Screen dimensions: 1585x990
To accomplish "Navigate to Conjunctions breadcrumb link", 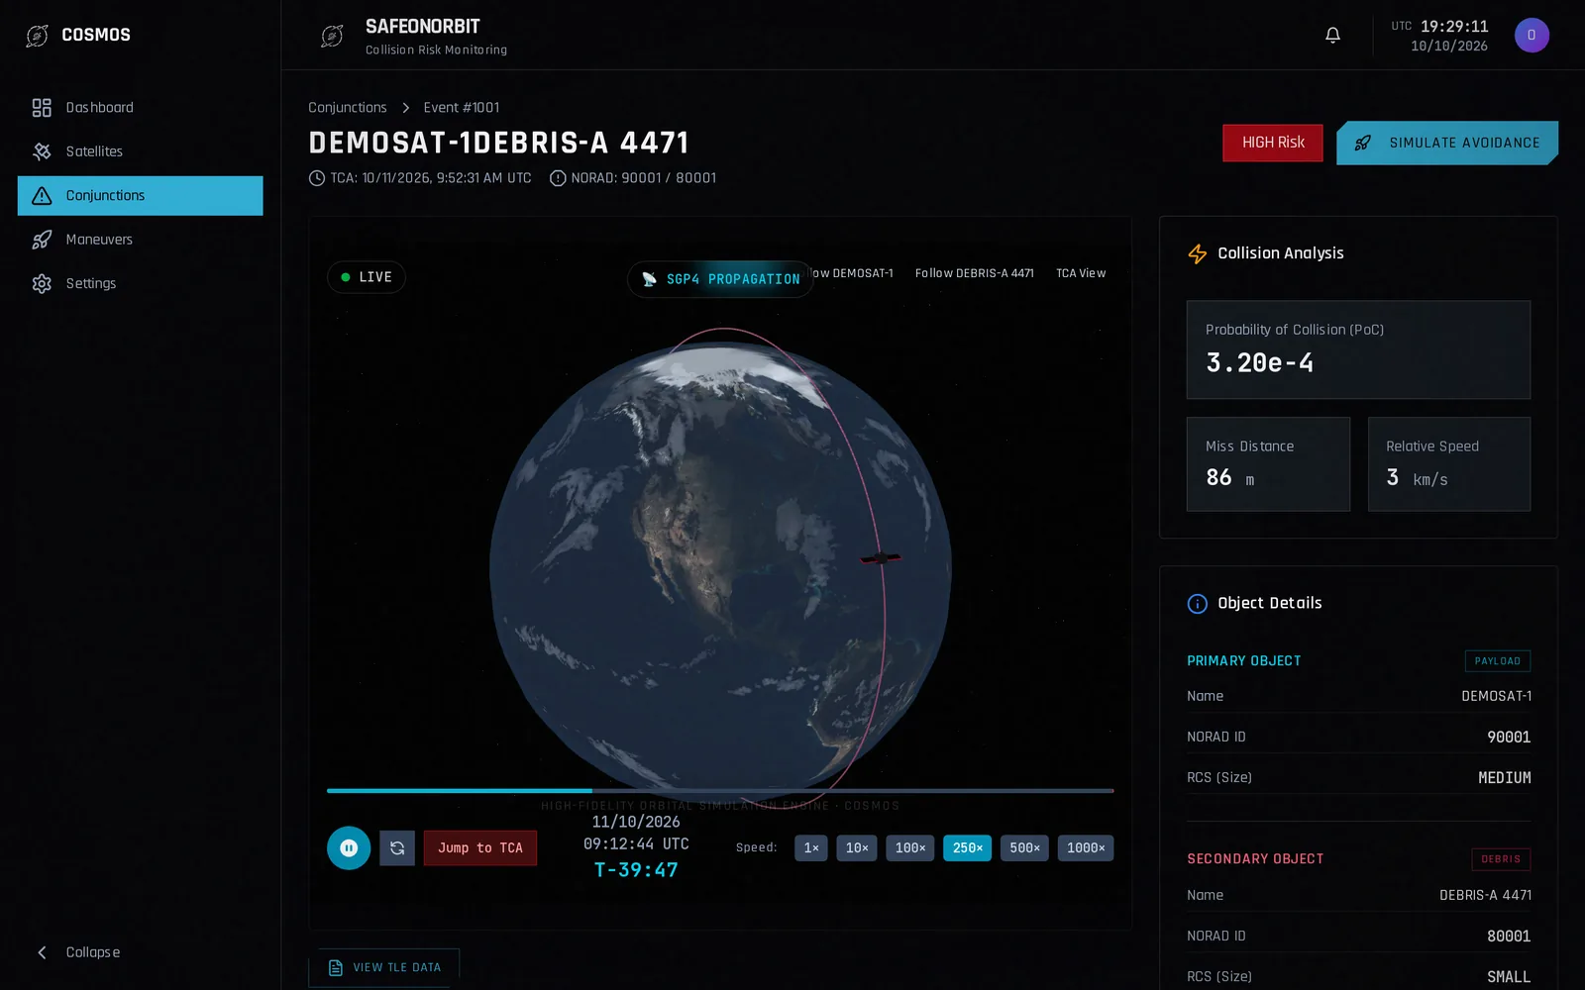I will (x=348, y=107).
